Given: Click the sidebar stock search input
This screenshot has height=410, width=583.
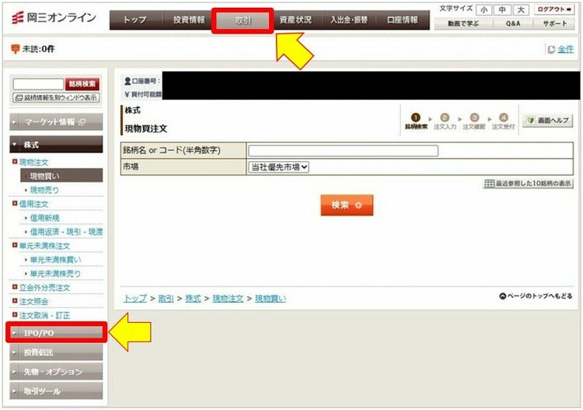Looking at the screenshot, I should point(38,84).
